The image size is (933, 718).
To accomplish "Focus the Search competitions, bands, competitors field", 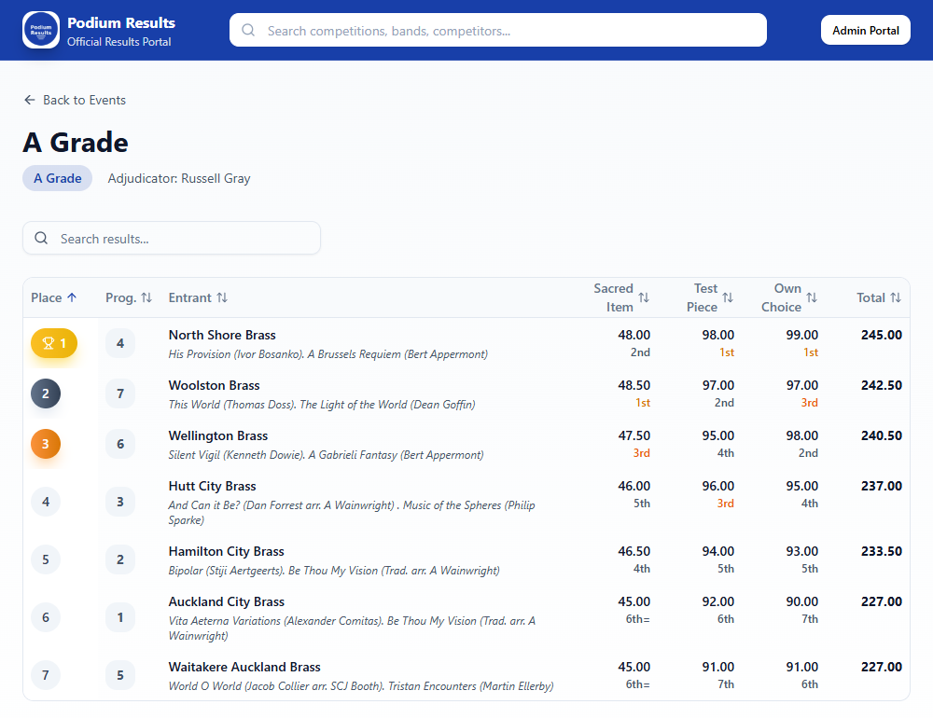I will pos(498,31).
